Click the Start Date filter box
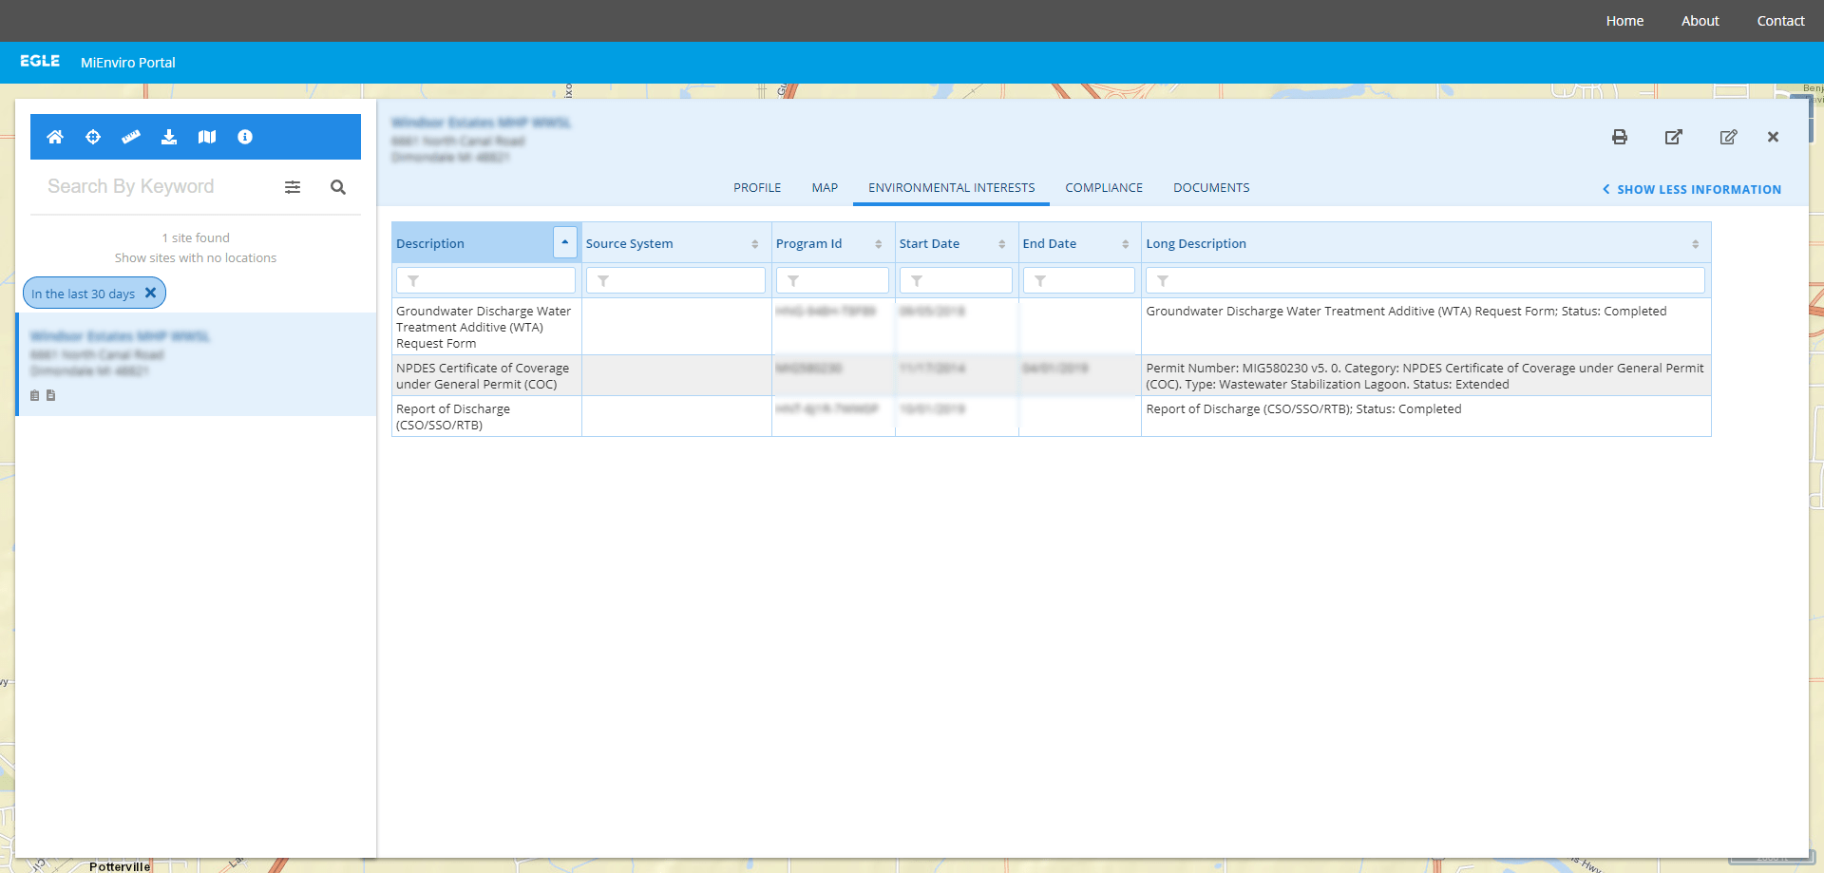 (956, 280)
